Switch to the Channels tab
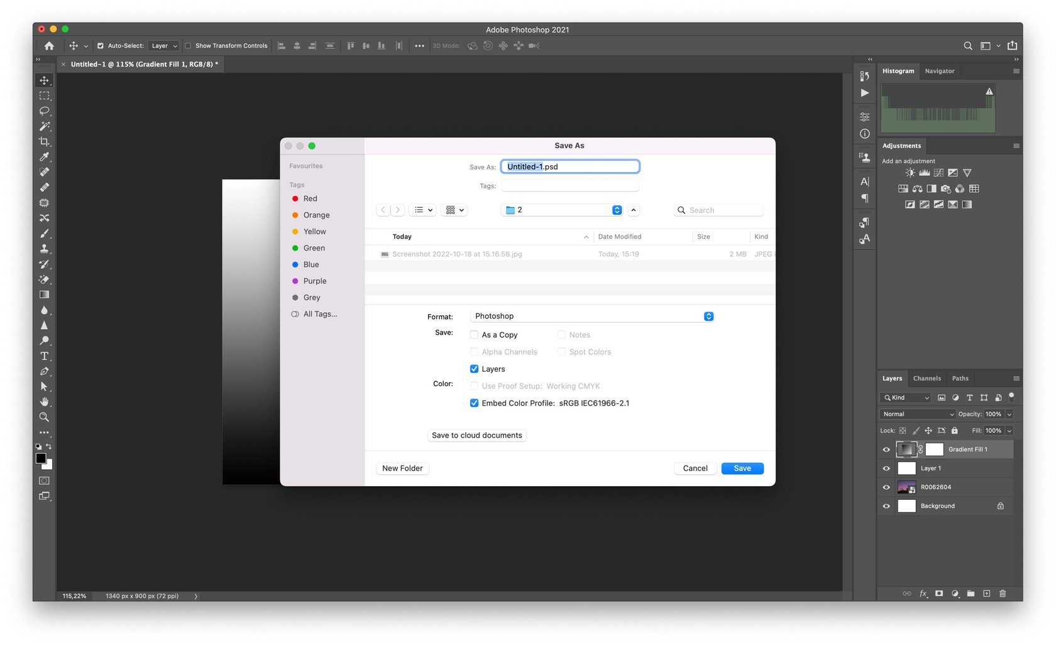Viewport: 1056px width, 645px height. pyautogui.click(x=927, y=378)
